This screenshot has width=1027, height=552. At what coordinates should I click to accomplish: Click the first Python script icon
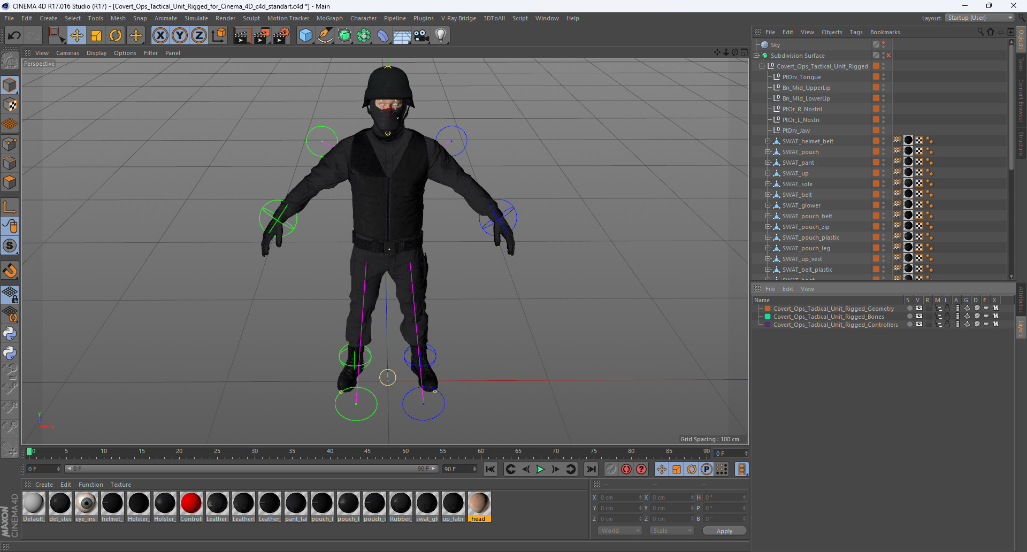10,334
